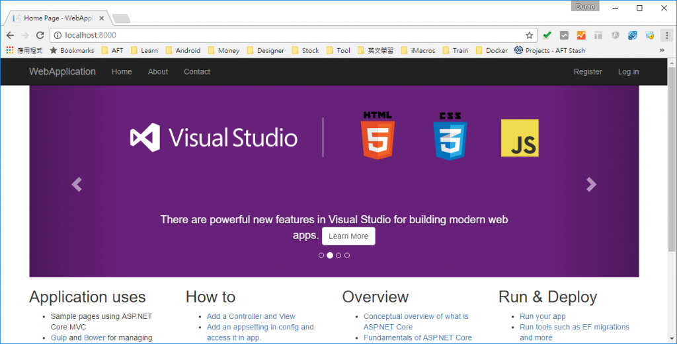This screenshot has width=677, height=344.
Task: Open the Android bookmark folder
Action: point(183,50)
